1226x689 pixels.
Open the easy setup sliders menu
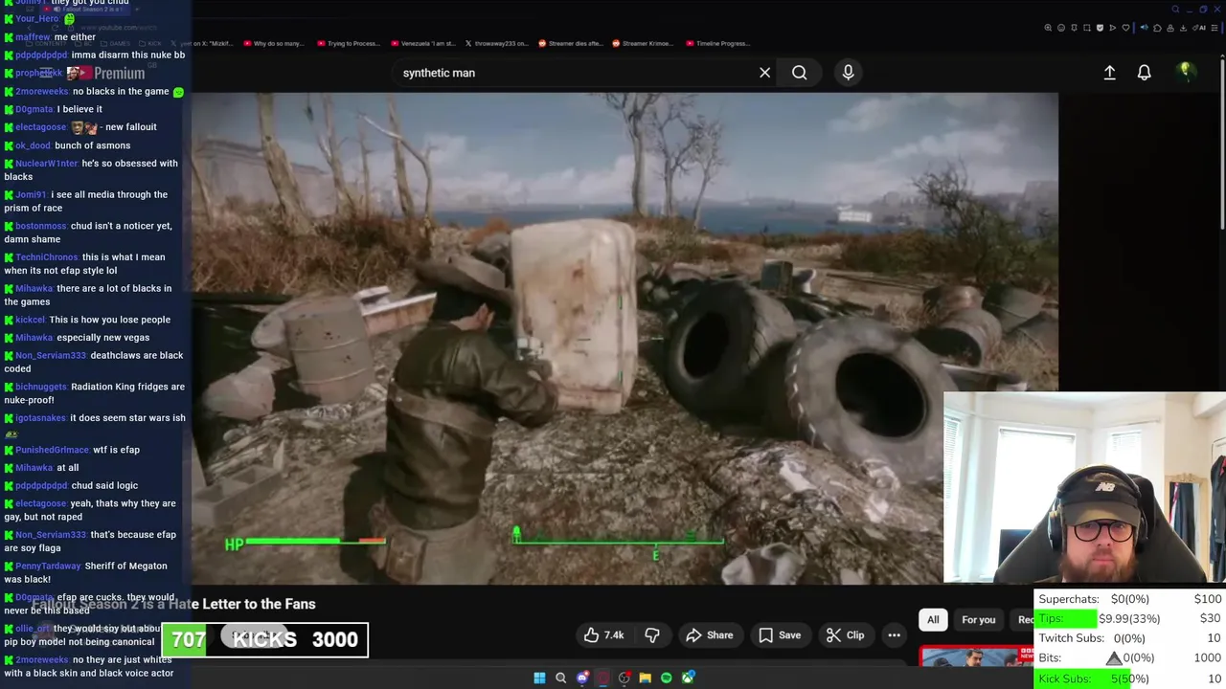1215,28
